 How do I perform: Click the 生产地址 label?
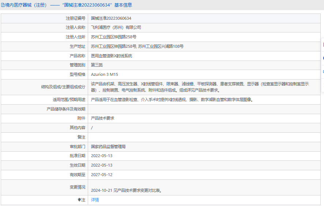[x=78, y=47]
